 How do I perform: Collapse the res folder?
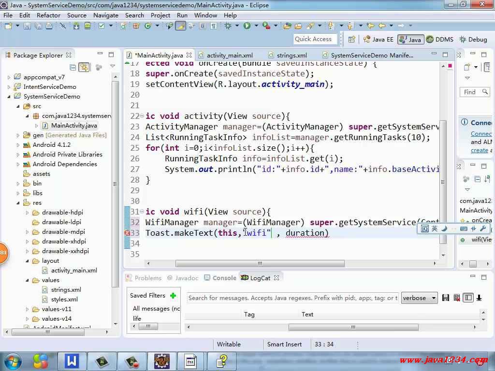(x=18, y=203)
